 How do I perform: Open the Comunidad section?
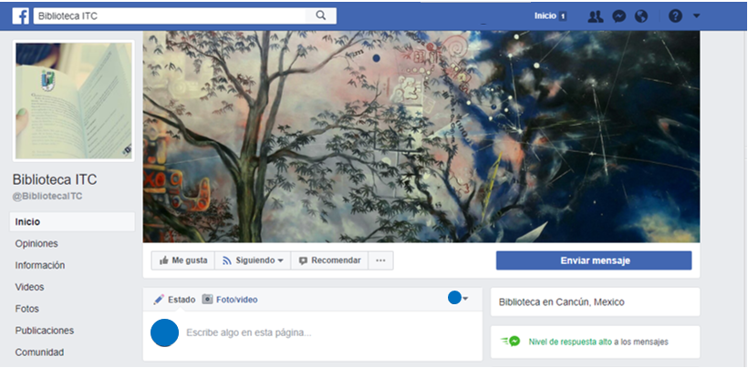pyautogui.click(x=39, y=353)
